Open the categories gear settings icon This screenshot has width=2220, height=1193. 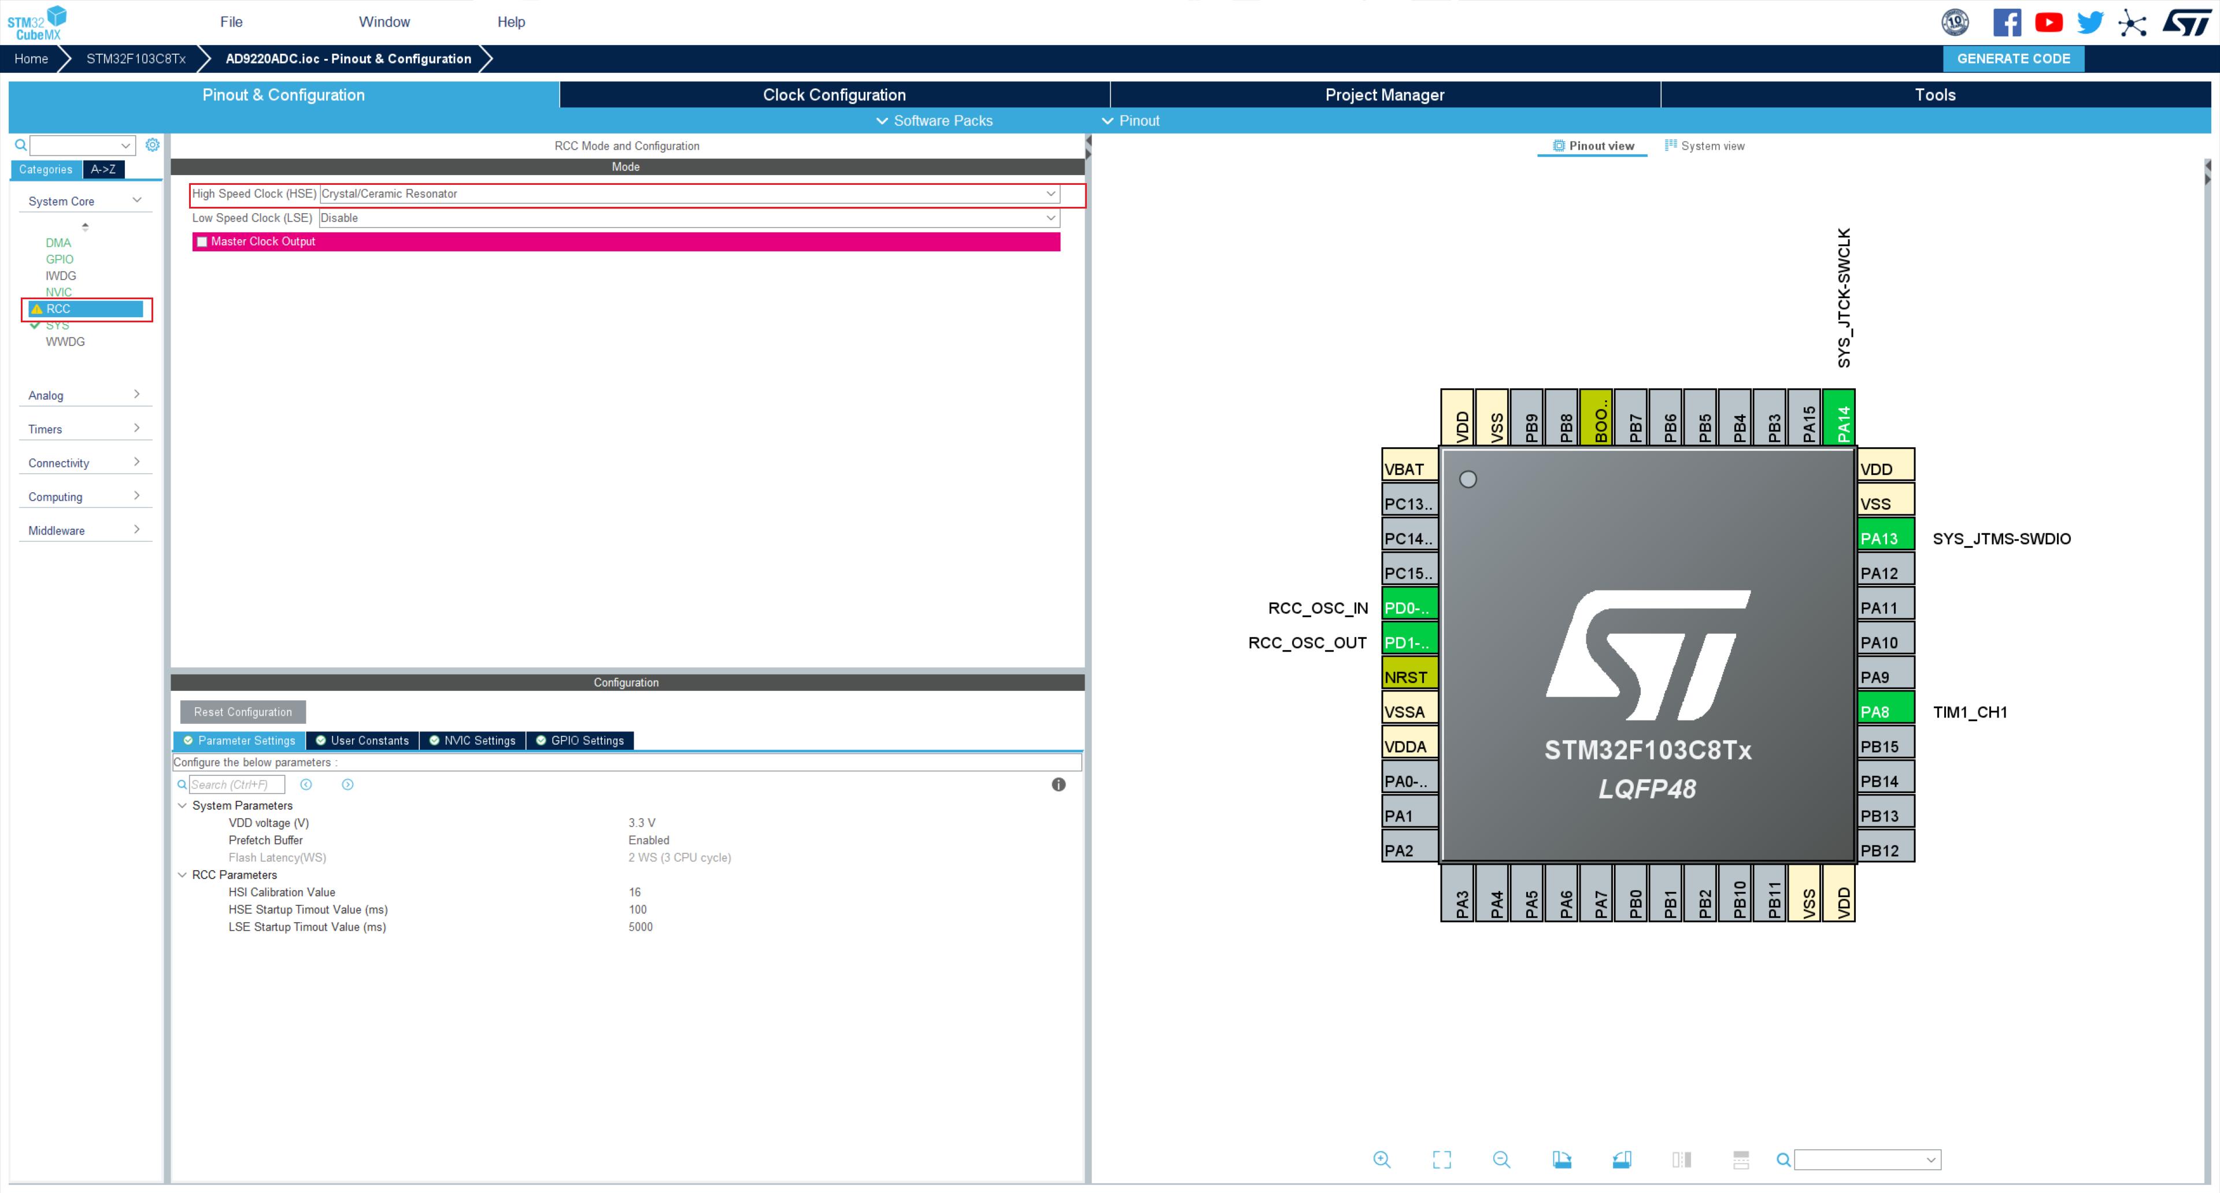pos(153,144)
